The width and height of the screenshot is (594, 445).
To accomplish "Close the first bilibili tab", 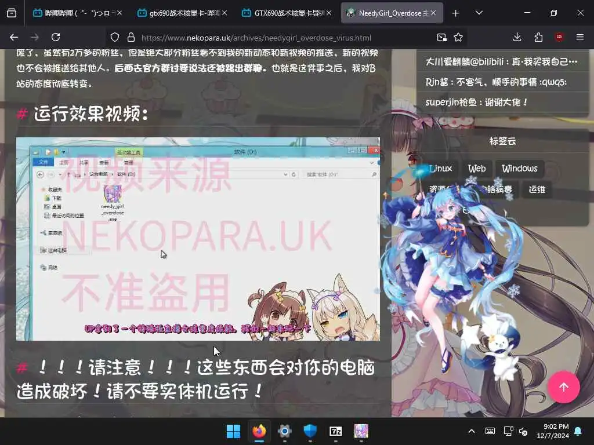I will pos(119,13).
